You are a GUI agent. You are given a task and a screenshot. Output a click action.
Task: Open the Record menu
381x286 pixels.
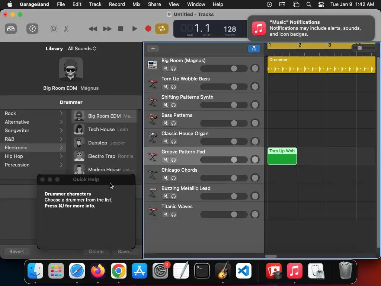pos(117,4)
